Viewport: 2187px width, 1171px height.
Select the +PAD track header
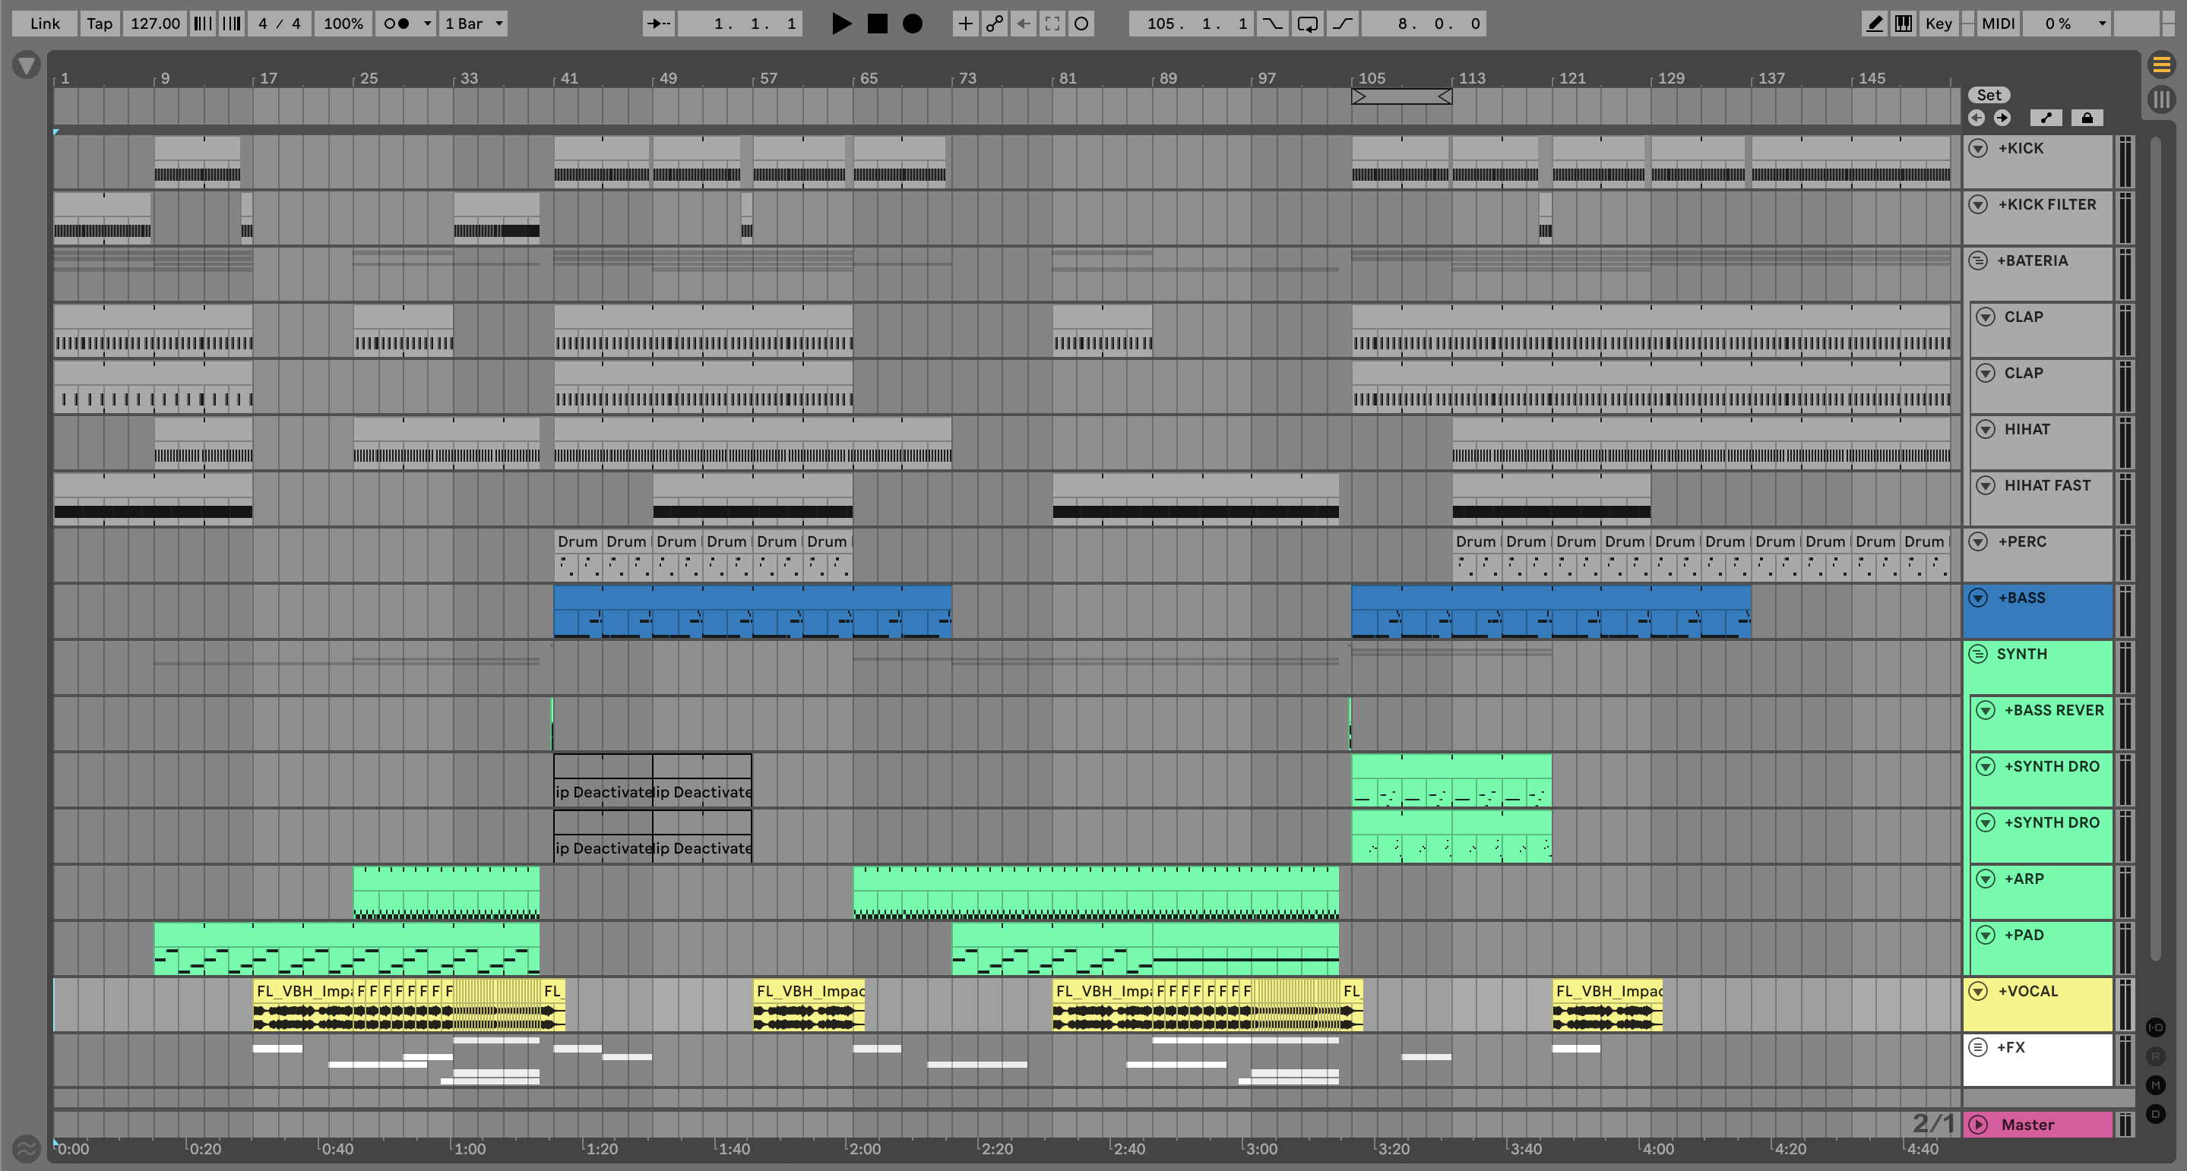click(x=2041, y=948)
